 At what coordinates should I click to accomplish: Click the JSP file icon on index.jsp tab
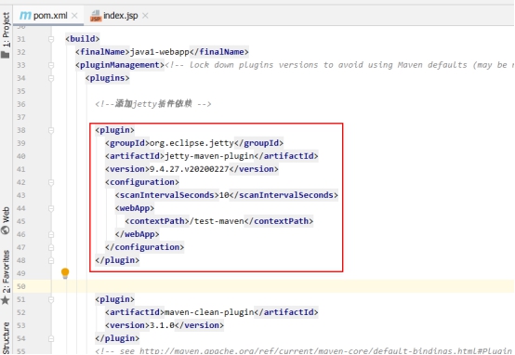(x=96, y=16)
